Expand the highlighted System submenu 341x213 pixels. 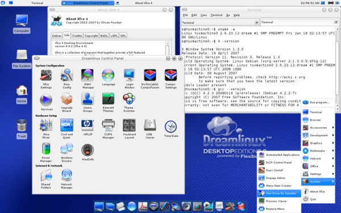pos(318,182)
